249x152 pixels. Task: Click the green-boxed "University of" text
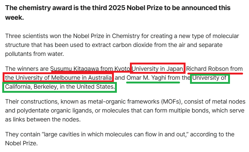tap(209, 78)
